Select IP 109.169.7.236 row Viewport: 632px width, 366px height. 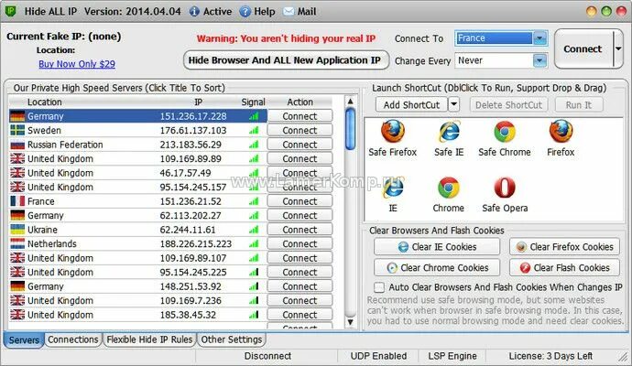click(x=137, y=300)
